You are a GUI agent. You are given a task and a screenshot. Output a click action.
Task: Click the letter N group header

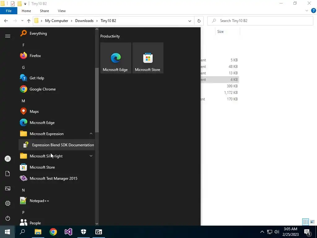coord(24,190)
